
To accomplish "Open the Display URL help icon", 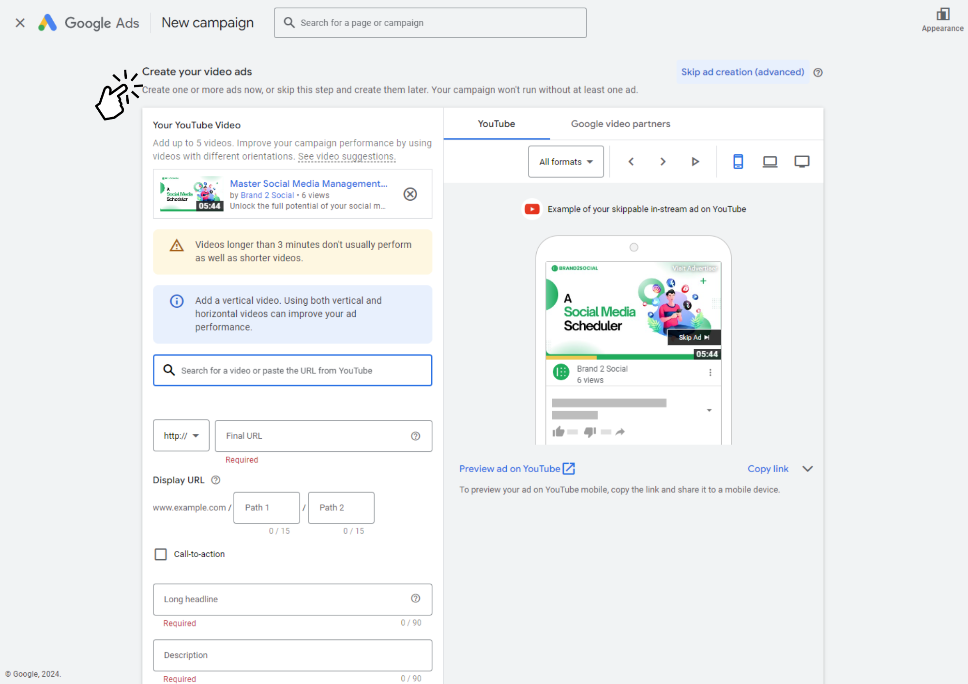I will click(216, 480).
